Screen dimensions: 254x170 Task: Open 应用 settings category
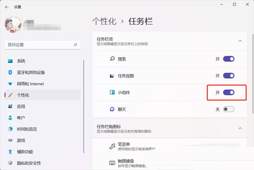(21, 107)
